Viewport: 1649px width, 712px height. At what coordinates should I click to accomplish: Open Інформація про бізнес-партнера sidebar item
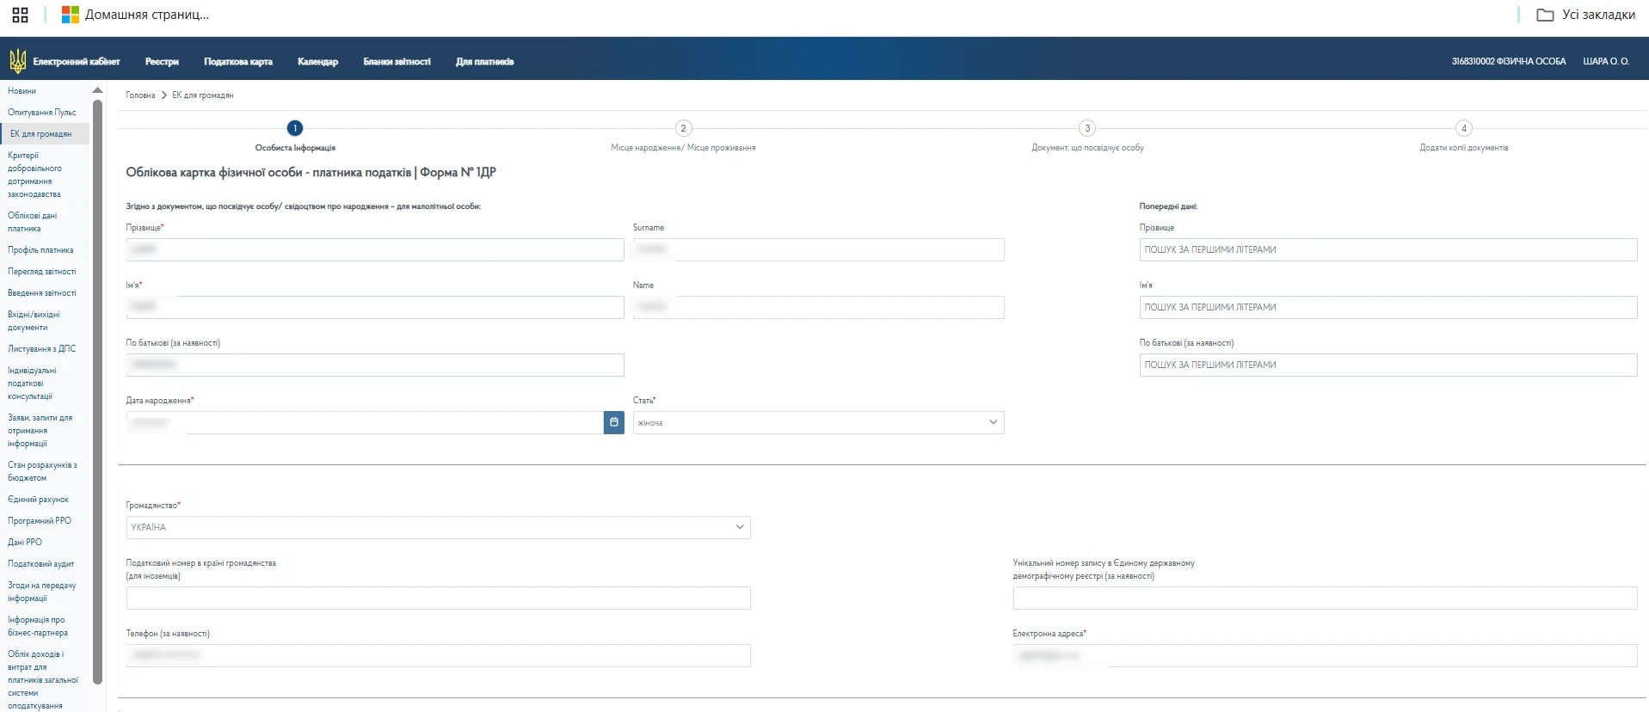[38, 626]
